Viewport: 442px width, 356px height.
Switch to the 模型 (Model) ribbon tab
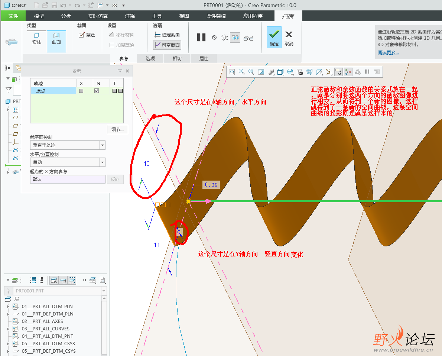[x=39, y=16]
